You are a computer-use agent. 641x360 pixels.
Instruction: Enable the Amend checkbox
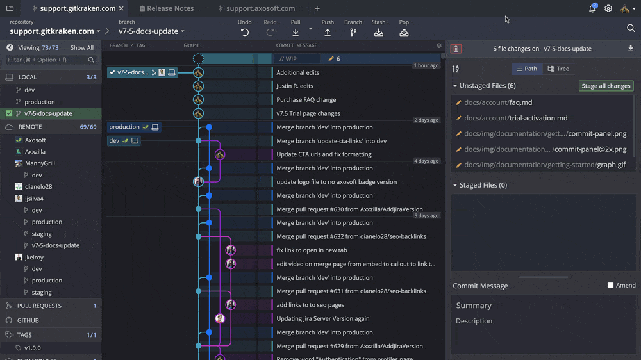point(610,285)
